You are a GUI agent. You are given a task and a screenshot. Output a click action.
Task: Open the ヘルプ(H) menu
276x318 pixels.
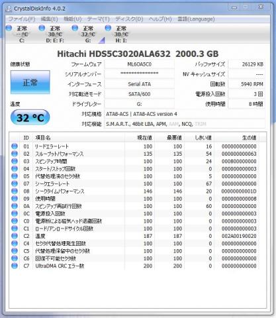[160, 19]
